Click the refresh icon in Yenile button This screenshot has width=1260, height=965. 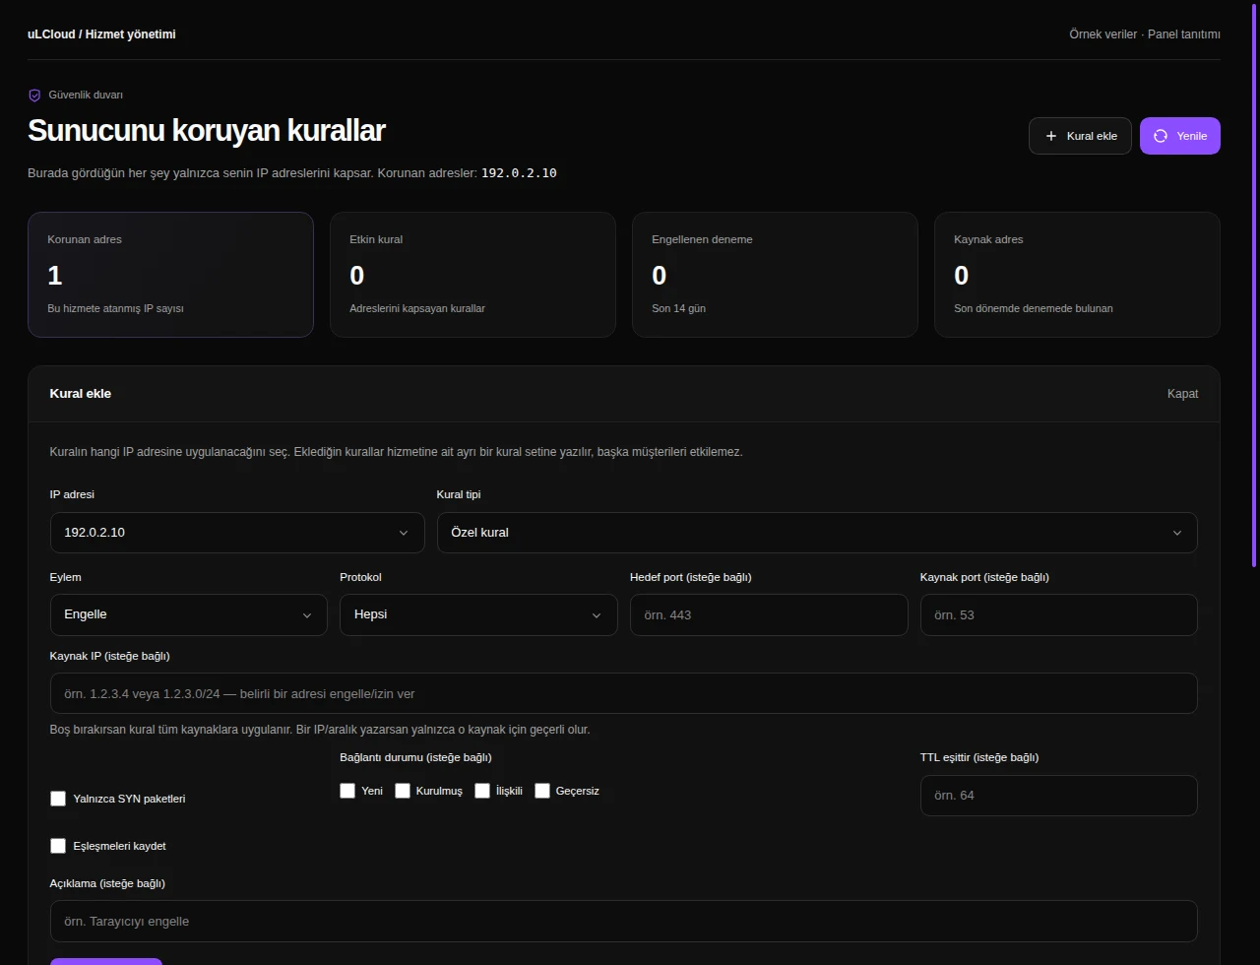[x=1161, y=136]
